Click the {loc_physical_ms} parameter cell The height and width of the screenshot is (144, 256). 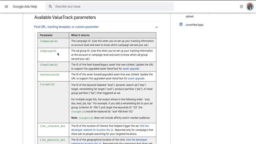tap(53, 140)
